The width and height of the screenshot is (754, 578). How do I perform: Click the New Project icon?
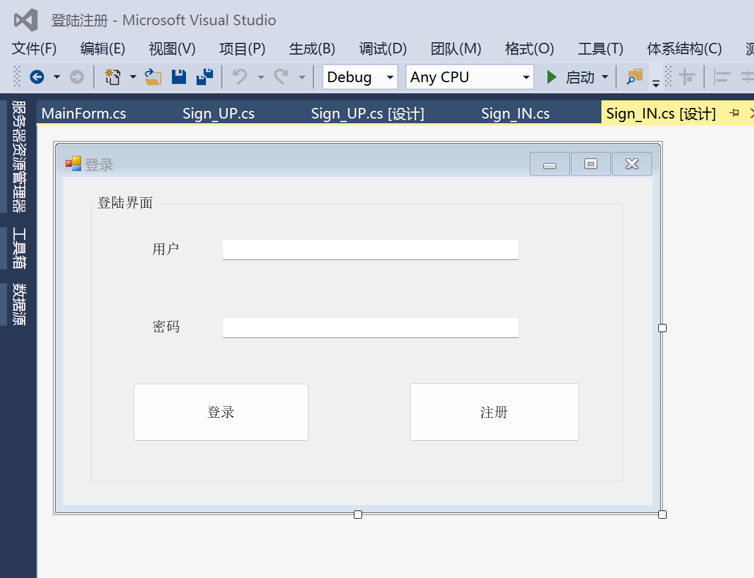pos(113,77)
